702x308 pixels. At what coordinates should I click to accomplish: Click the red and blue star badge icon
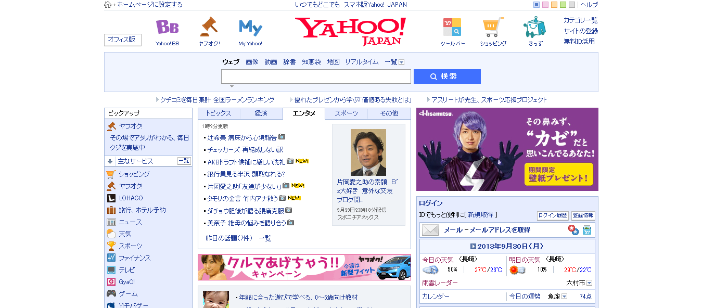pos(573,230)
